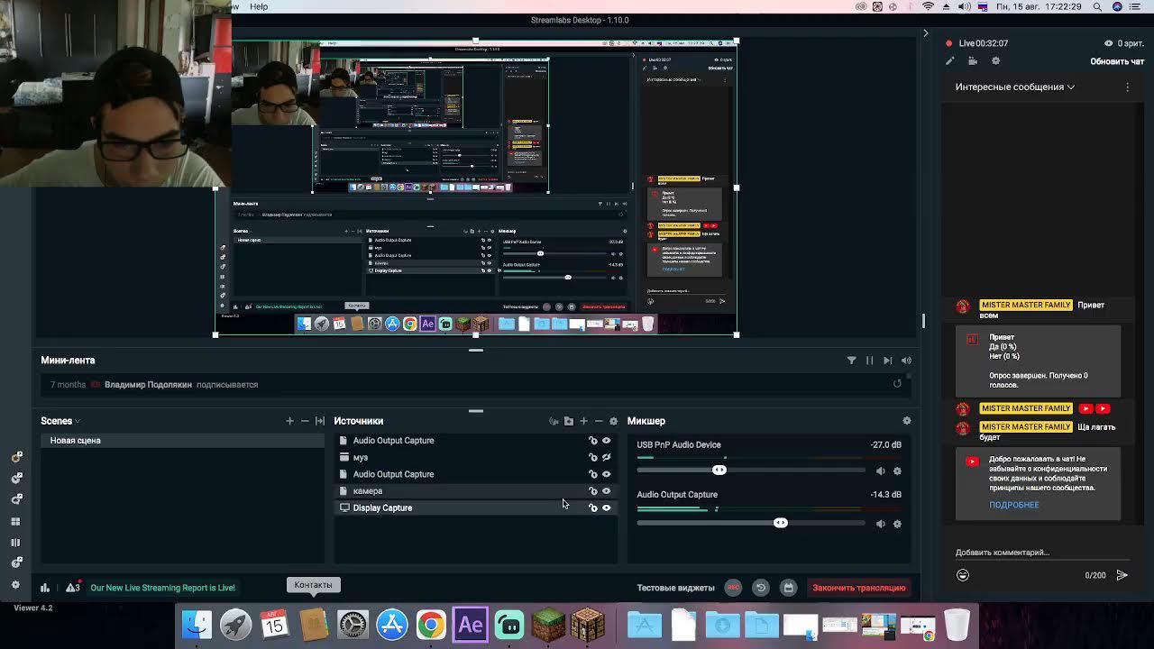Mute Audio Output Capture in mixer
Image resolution: width=1154 pixels, height=649 pixels.
tap(881, 524)
